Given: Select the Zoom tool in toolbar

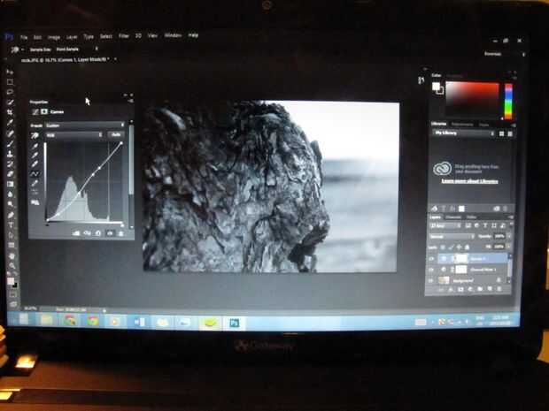Looking at the screenshot, I should click(12, 266).
